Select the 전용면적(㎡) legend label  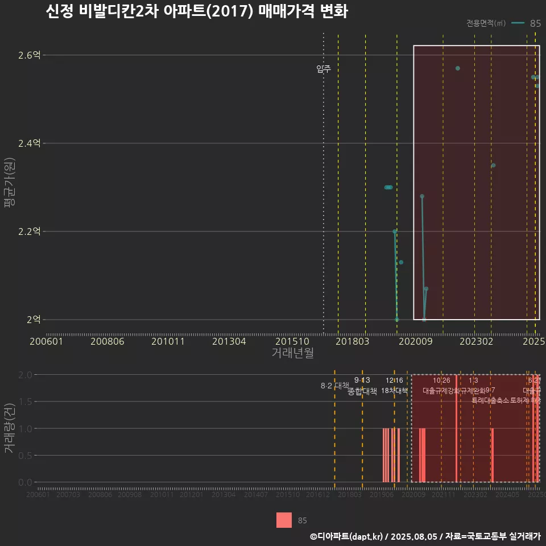[x=486, y=23]
